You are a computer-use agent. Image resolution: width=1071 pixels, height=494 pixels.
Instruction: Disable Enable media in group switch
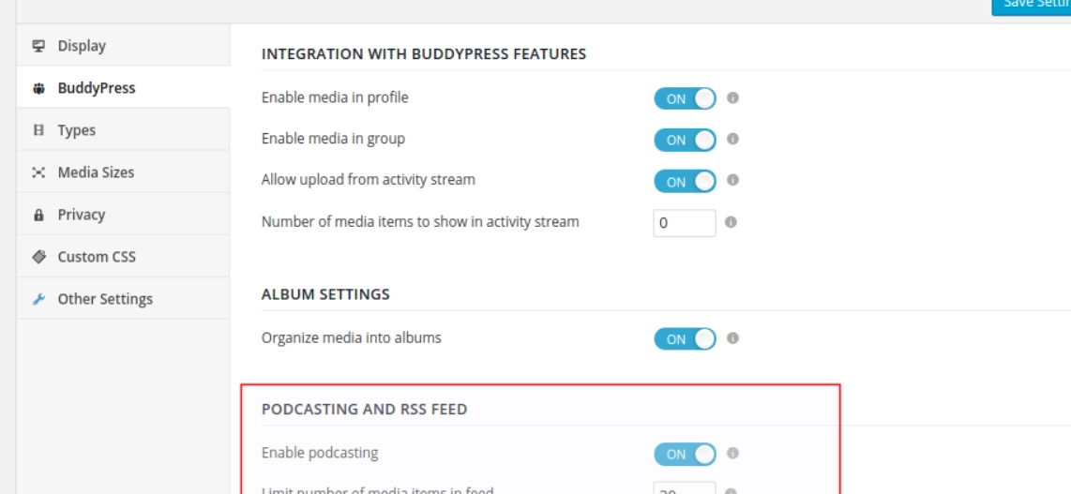[685, 140]
